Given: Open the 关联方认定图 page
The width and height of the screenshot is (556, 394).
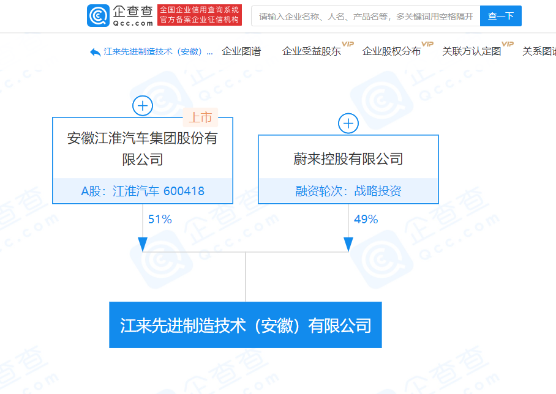Looking at the screenshot, I should (x=472, y=51).
